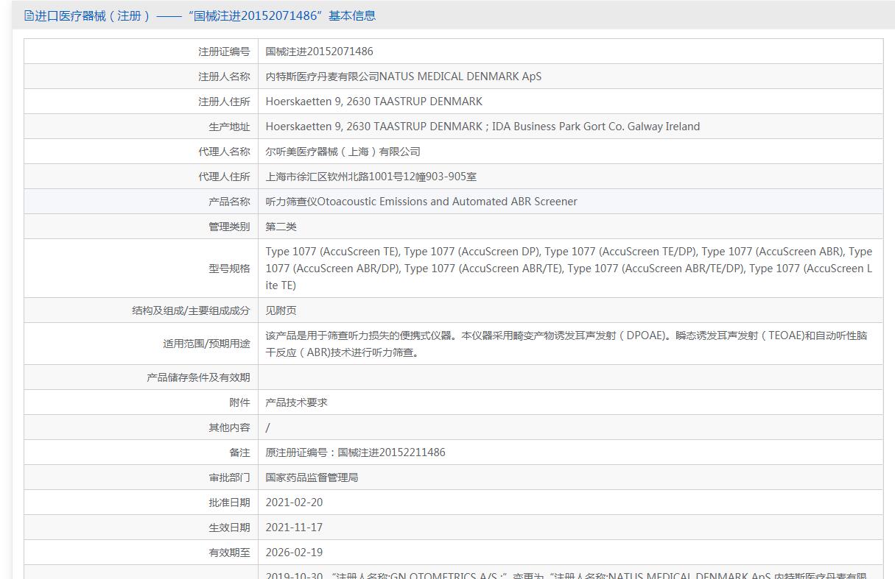This screenshot has width=895, height=579.
Task: Select remark 原注册证编号：国械注进20152211486
Action: click(x=356, y=452)
